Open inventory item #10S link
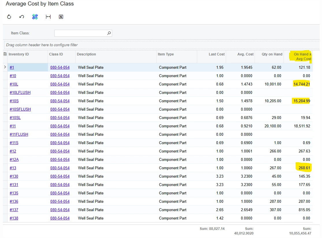The height and width of the screenshot is (238, 322). coord(14,101)
